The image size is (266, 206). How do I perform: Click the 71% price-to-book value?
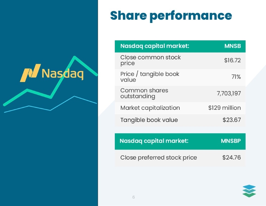[x=236, y=77]
